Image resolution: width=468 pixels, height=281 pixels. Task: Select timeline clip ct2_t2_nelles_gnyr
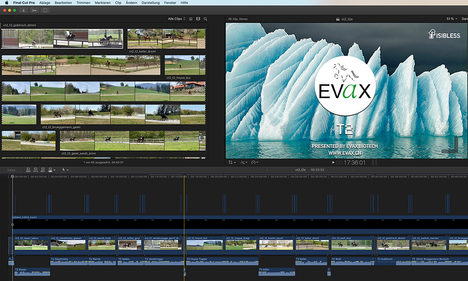coord(130,245)
